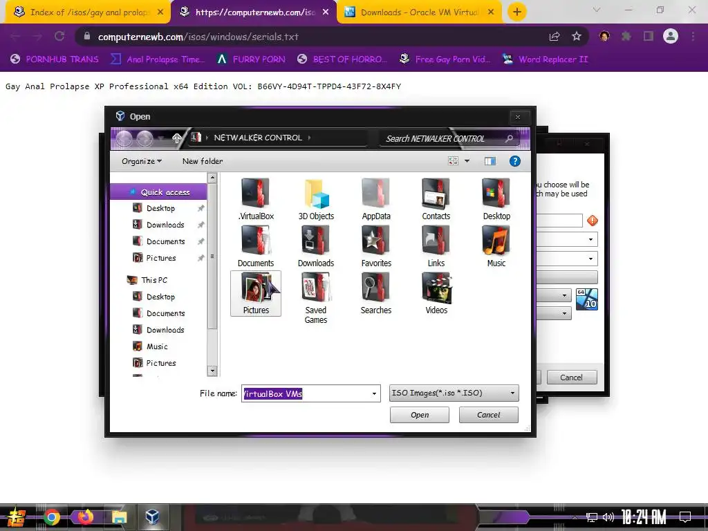The width and height of the screenshot is (708, 531).
Task: Open the Saved Games folder
Action: 315,298
